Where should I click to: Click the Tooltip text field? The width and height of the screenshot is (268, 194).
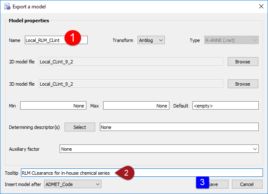click(142, 173)
